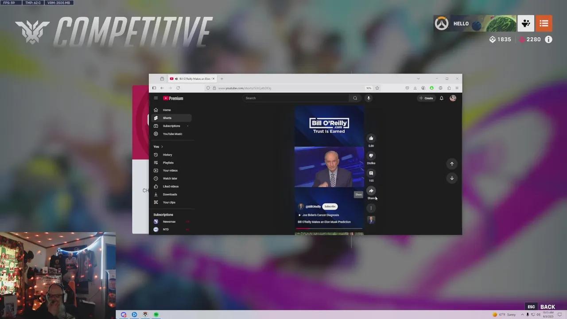Open the orange Overwatch main menu button
The height and width of the screenshot is (319, 567).
tap(544, 23)
